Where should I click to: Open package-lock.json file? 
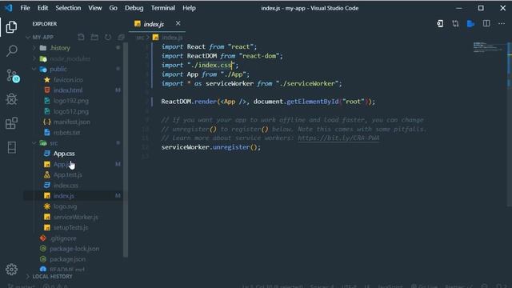click(74, 249)
